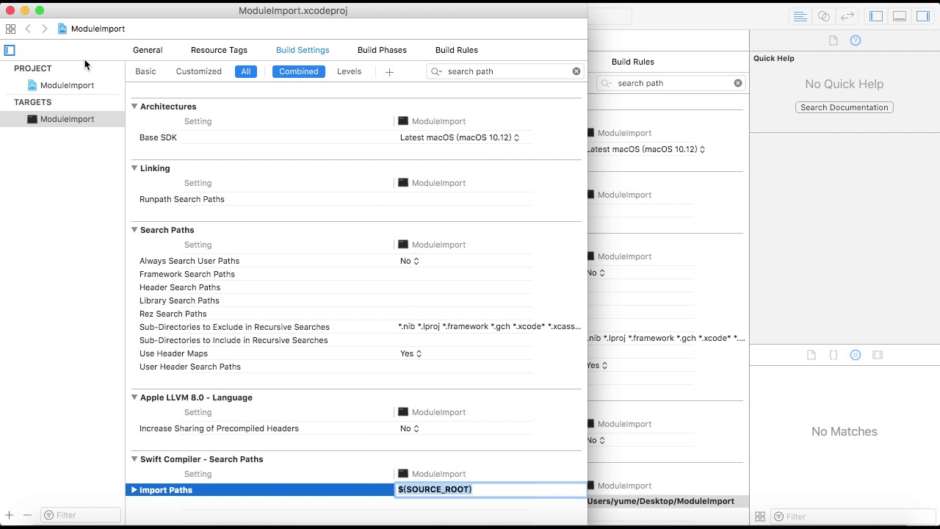Select the User Header Search Paths setting

(x=190, y=367)
